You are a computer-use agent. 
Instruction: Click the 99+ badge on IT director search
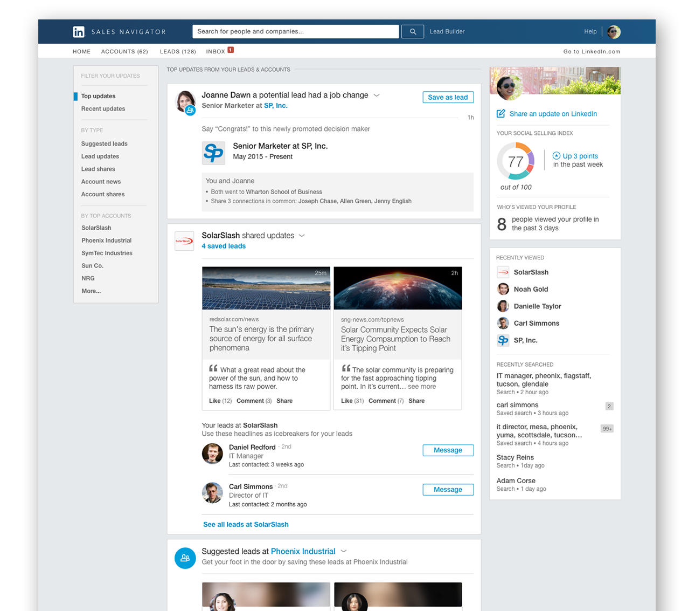coord(607,429)
